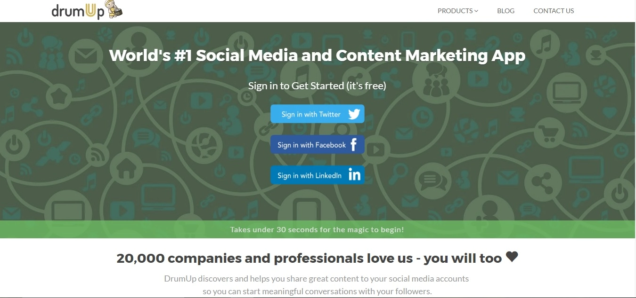Go to CONTACT US
The height and width of the screenshot is (298, 636).
coord(554,11)
